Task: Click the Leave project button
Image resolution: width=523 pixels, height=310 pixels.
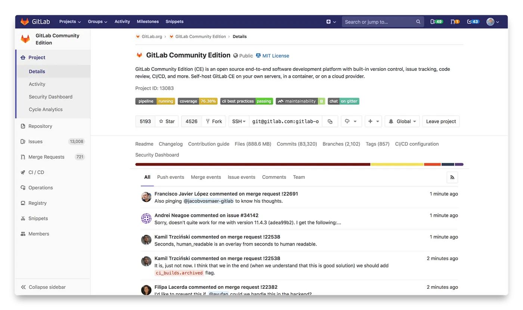Action: coord(441,121)
